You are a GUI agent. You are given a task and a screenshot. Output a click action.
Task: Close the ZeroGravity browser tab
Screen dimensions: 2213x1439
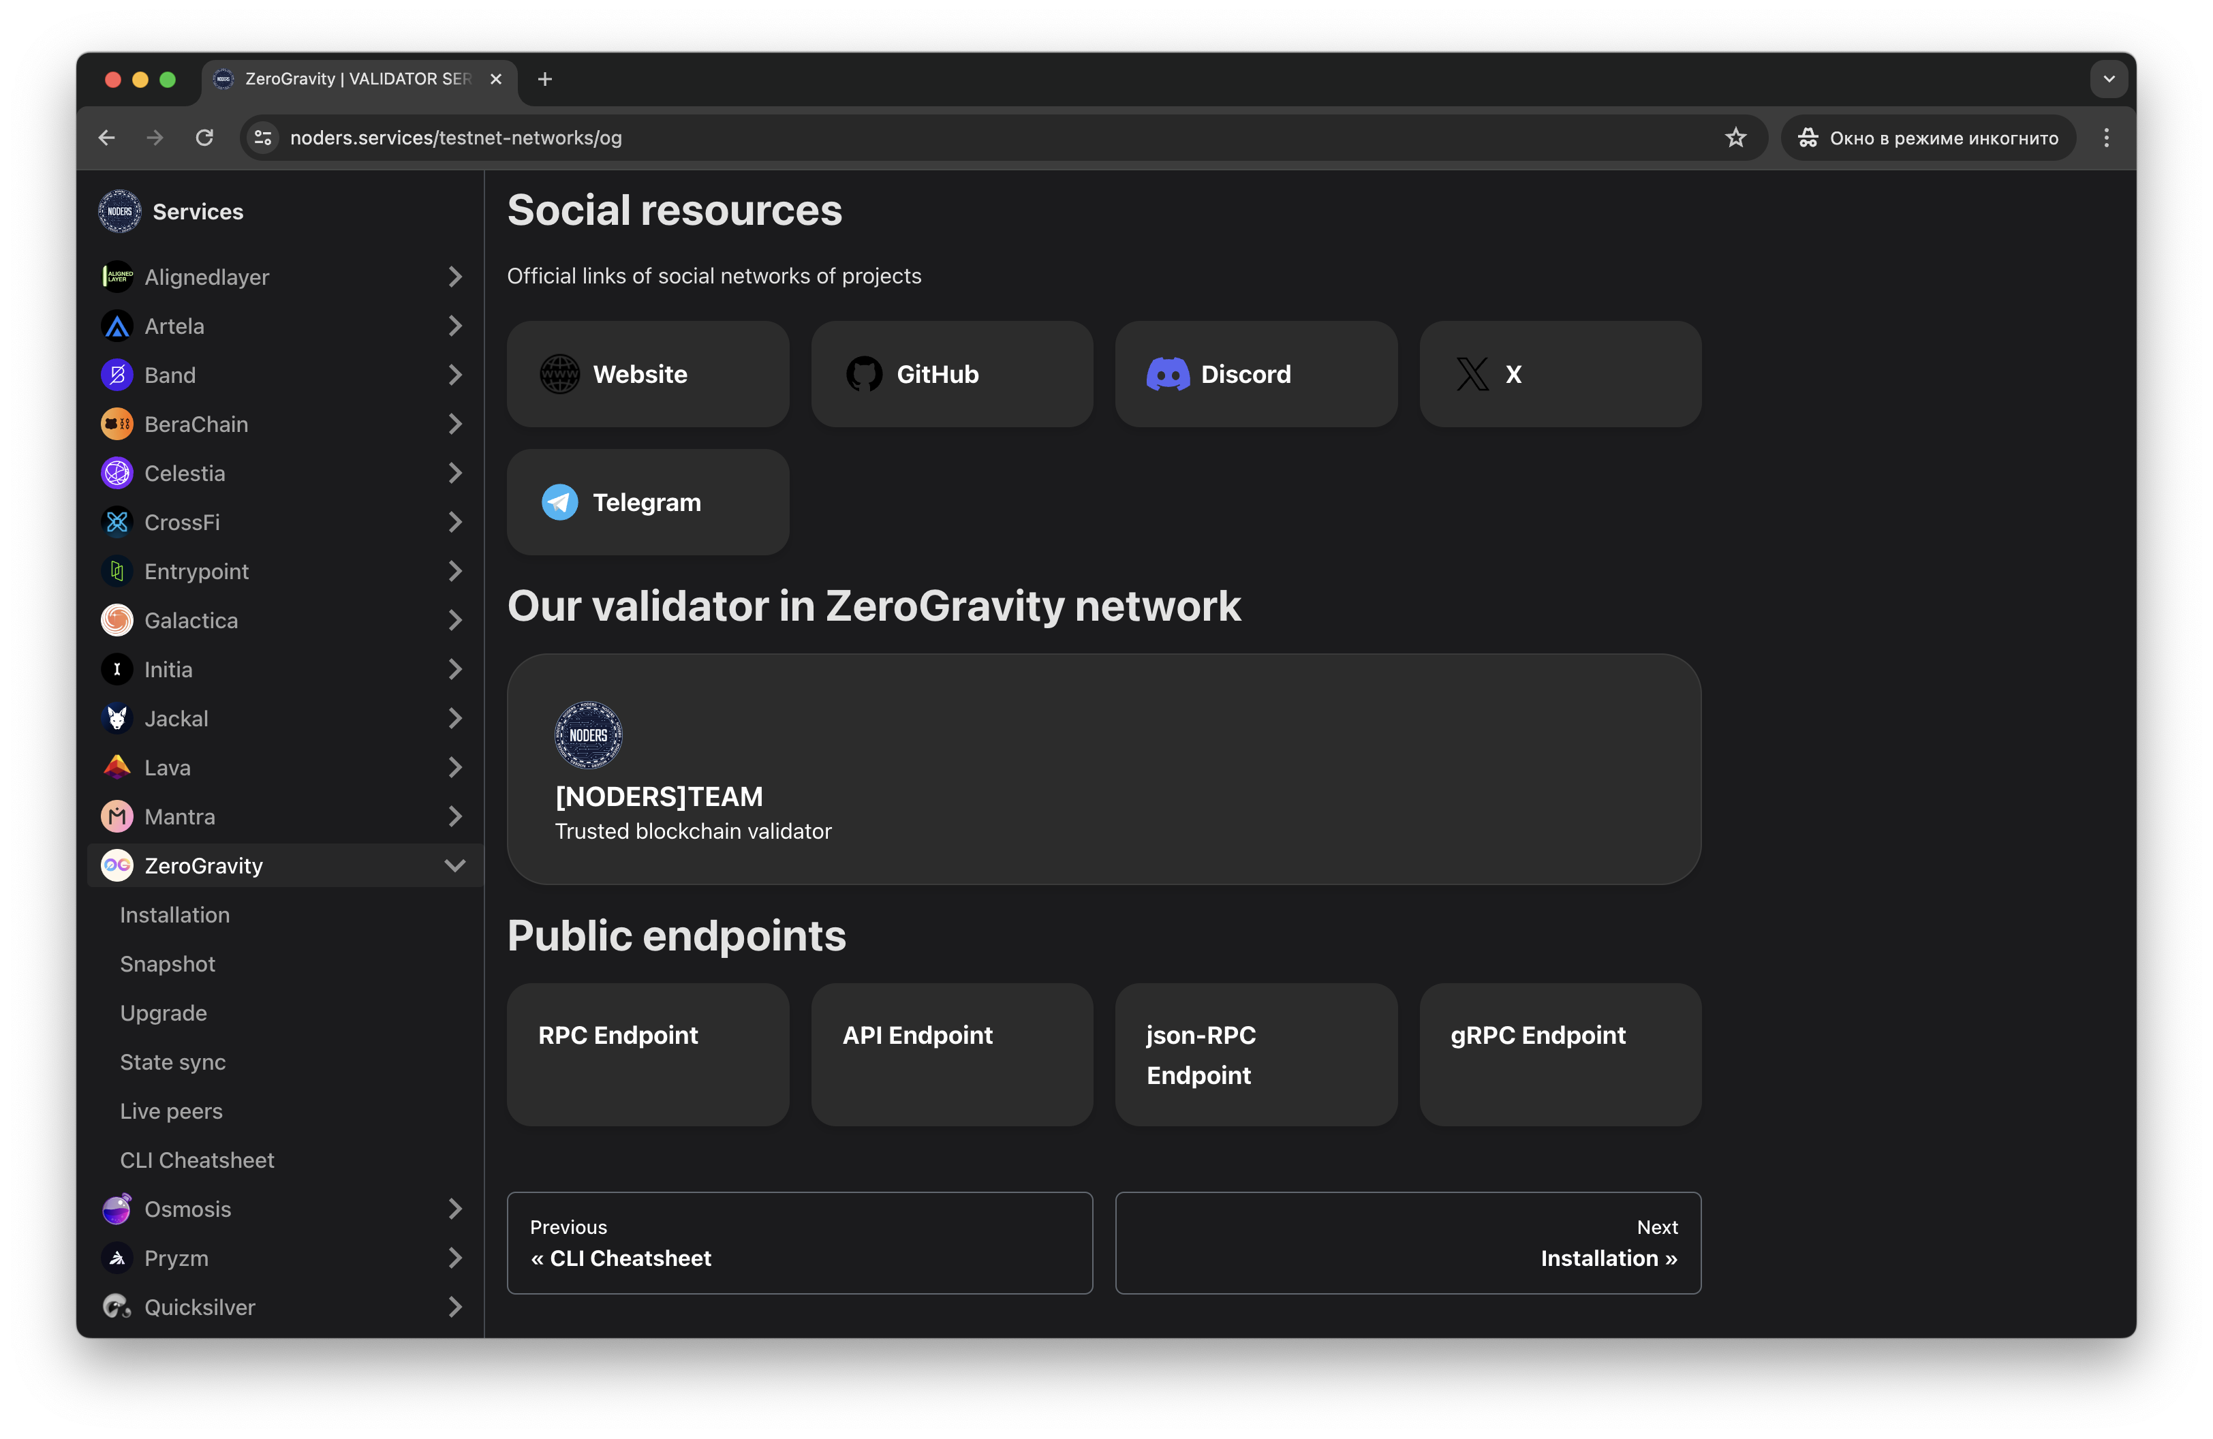click(495, 80)
